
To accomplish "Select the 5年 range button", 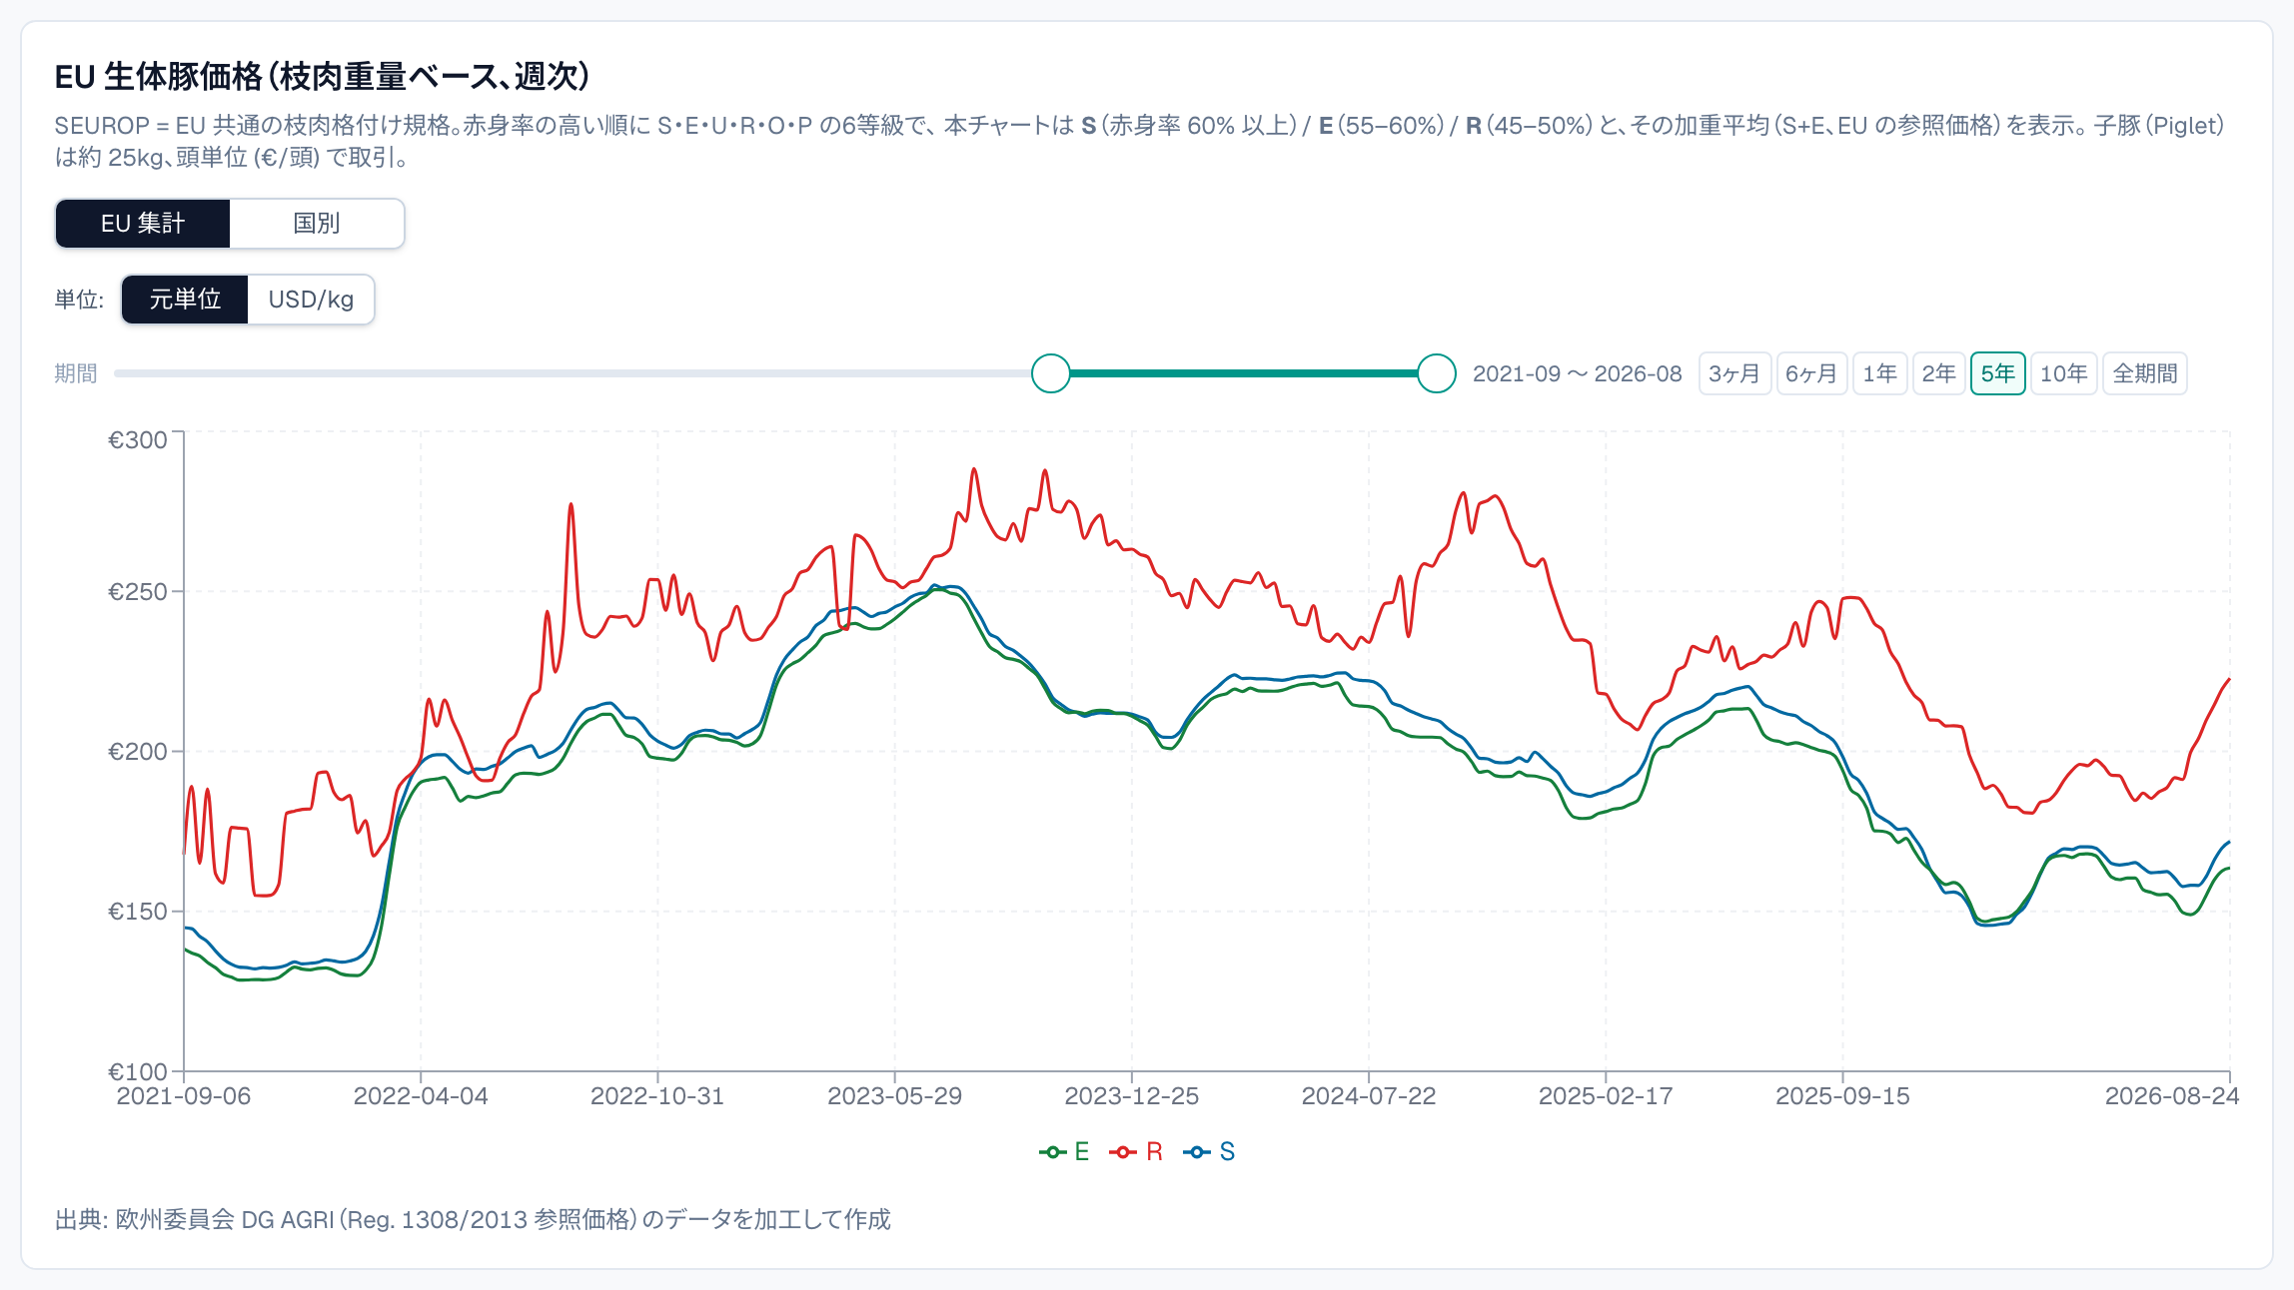I will [x=1997, y=373].
